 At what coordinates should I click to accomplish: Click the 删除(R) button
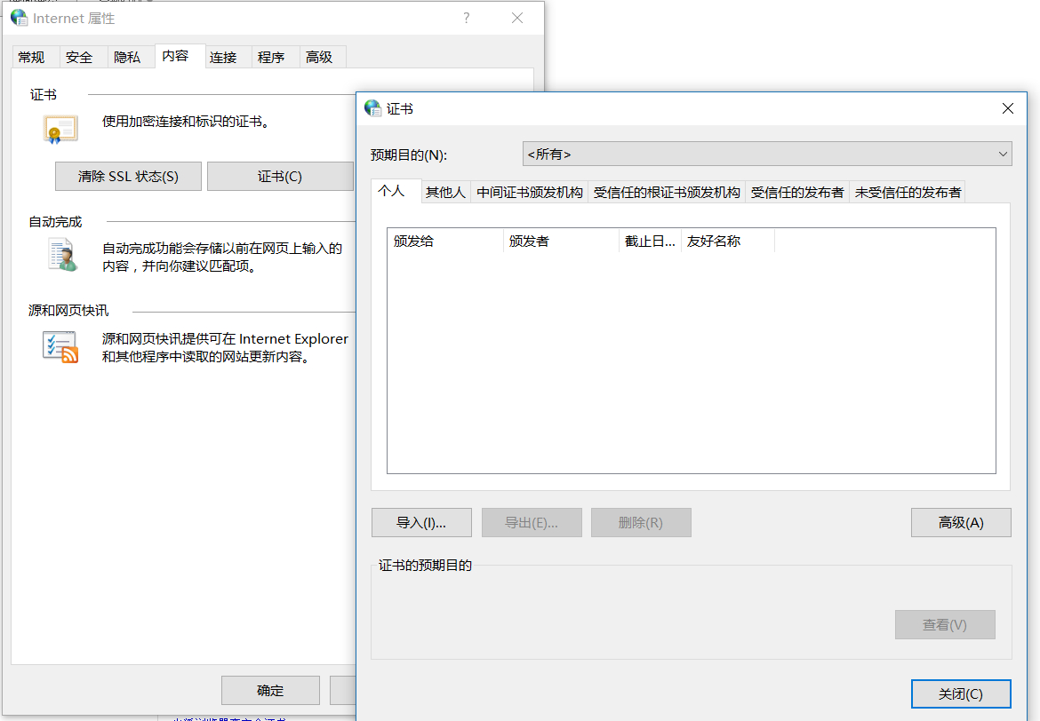point(642,523)
